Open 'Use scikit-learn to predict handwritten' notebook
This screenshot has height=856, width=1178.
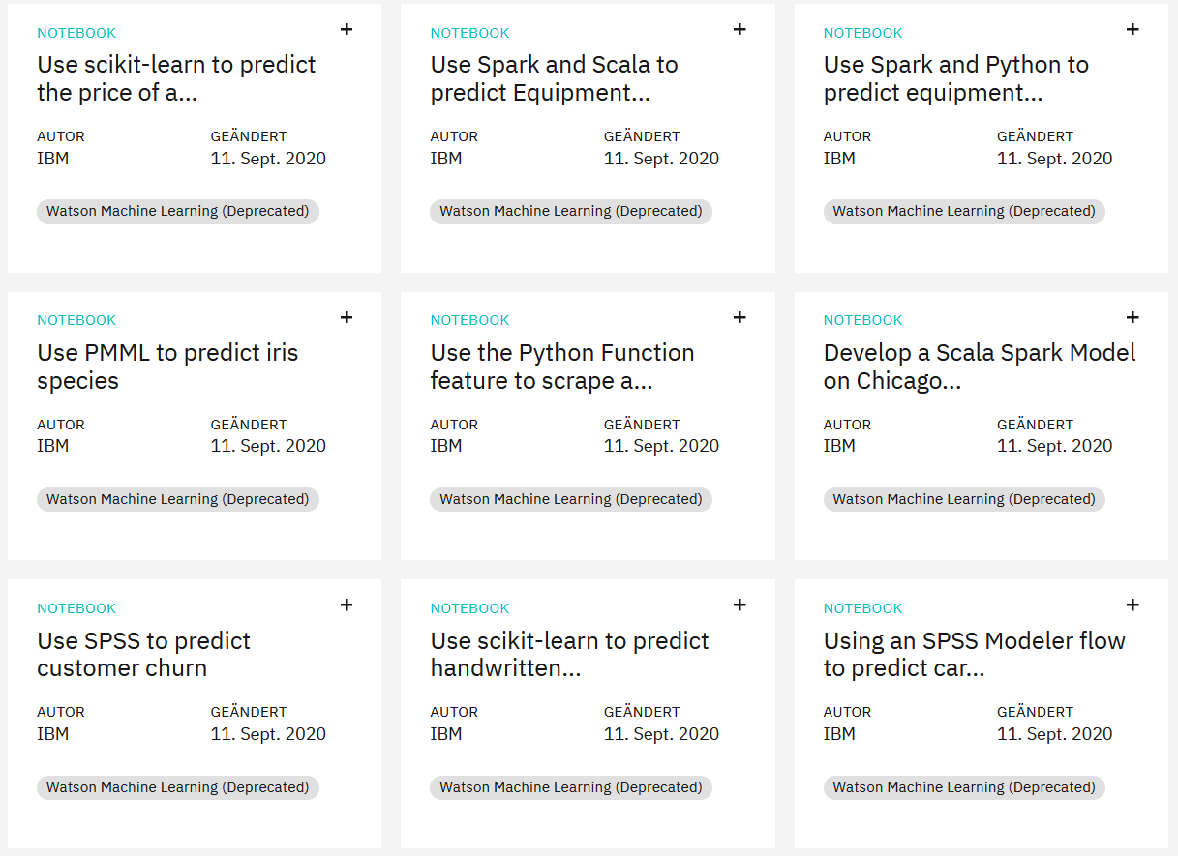pos(570,654)
